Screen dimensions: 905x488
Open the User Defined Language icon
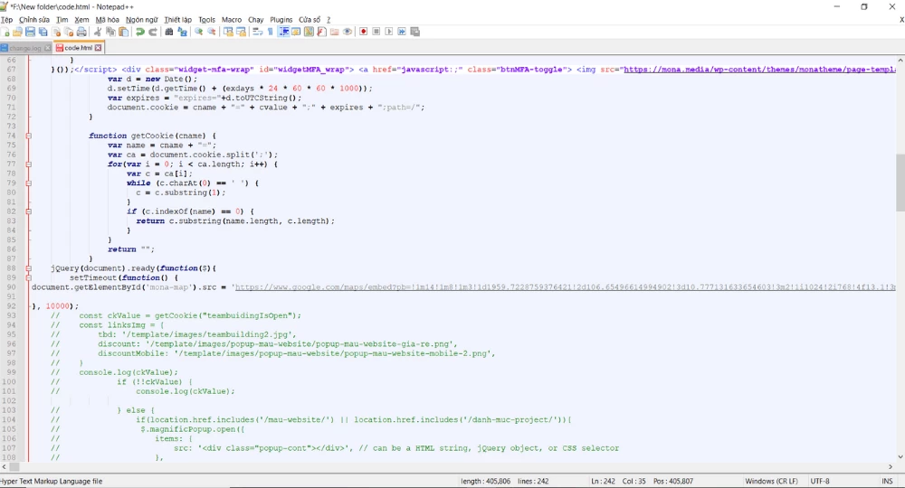(x=296, y=32)
